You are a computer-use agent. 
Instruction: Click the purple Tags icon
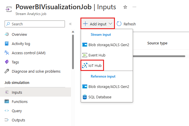click(7, 62)
